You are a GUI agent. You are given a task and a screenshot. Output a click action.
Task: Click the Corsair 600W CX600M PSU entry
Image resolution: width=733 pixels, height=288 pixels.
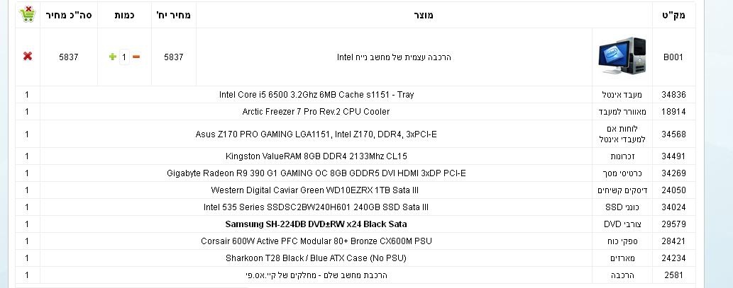pos(316,241)
